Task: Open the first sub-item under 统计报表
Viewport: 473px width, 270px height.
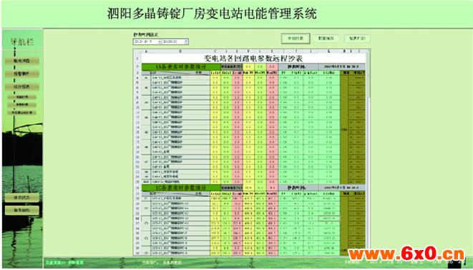Action: [x=22, y=97]
